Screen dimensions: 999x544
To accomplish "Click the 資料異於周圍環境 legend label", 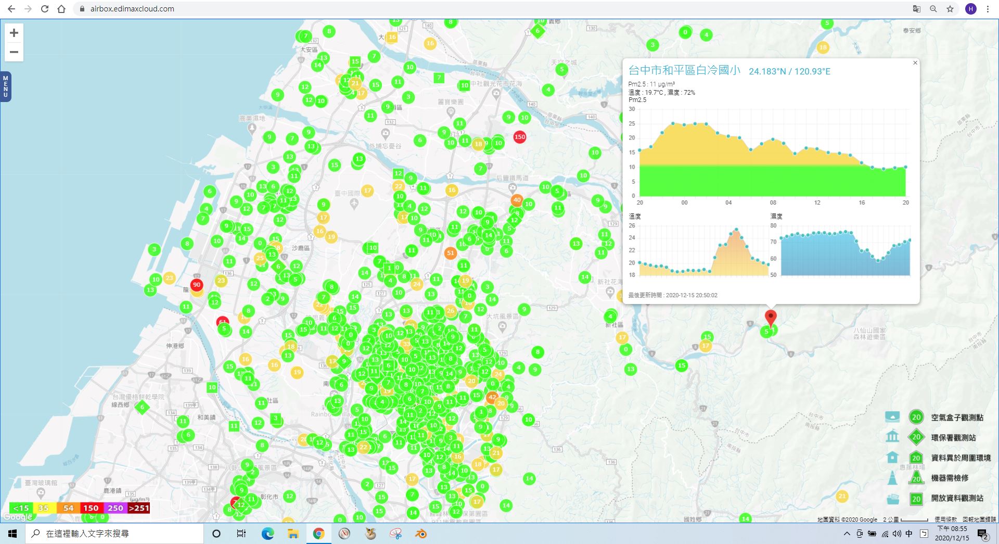I will tap(960, 458).
